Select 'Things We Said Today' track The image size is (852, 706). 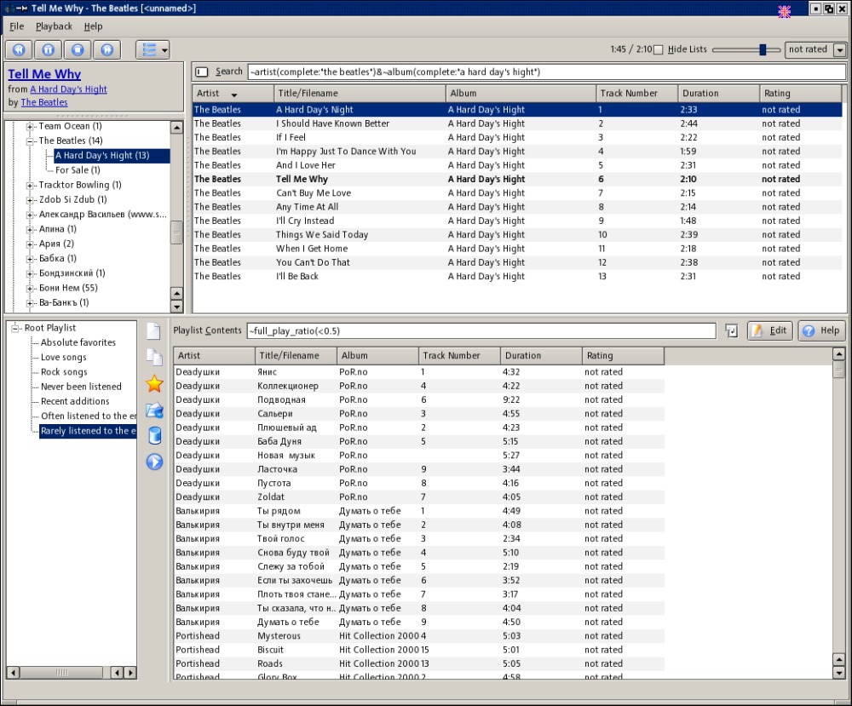(x=517, y=234)
